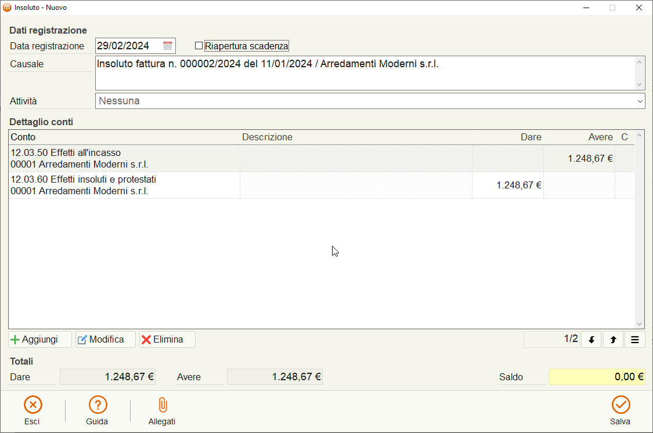Viewport: 653px width, 433px height.
Task: Click the C column header
Action: 625,137
